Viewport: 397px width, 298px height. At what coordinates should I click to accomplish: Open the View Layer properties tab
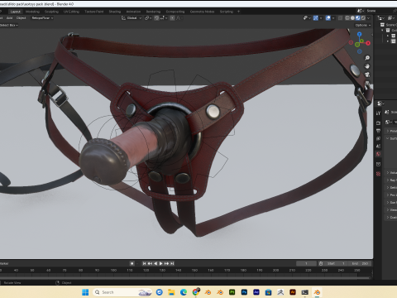point(378,138)
